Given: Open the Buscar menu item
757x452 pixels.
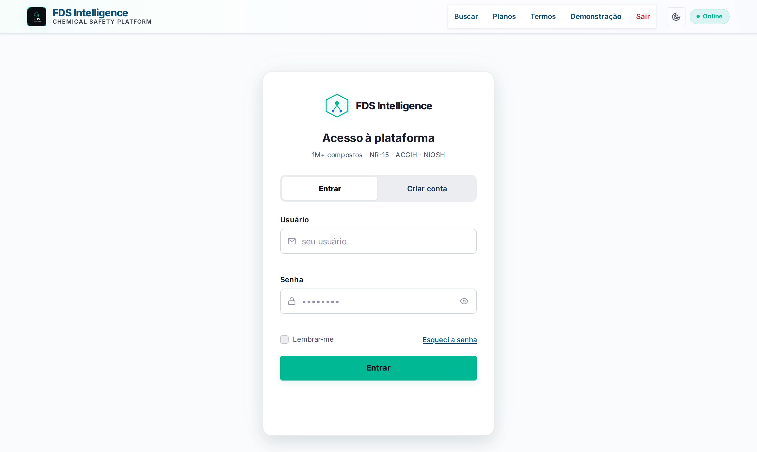Looking at the screenshot, I should coord(466,17).
